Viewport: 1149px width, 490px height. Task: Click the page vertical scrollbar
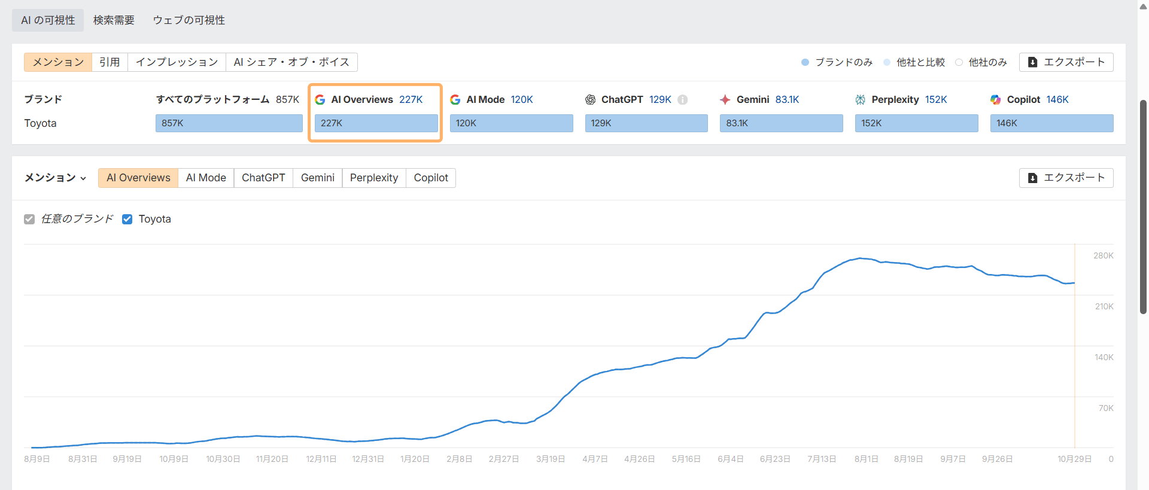pos(1143,206)
